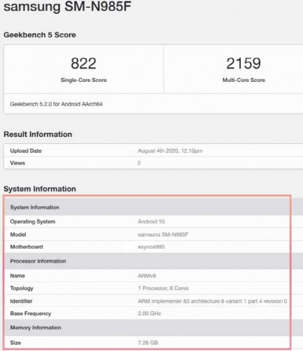
Task: Click the samsung SM-N985F page title
Action: pos(67,6)
